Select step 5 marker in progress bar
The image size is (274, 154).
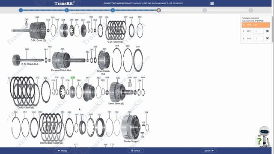pyautogui.click(x=205, y=10)
